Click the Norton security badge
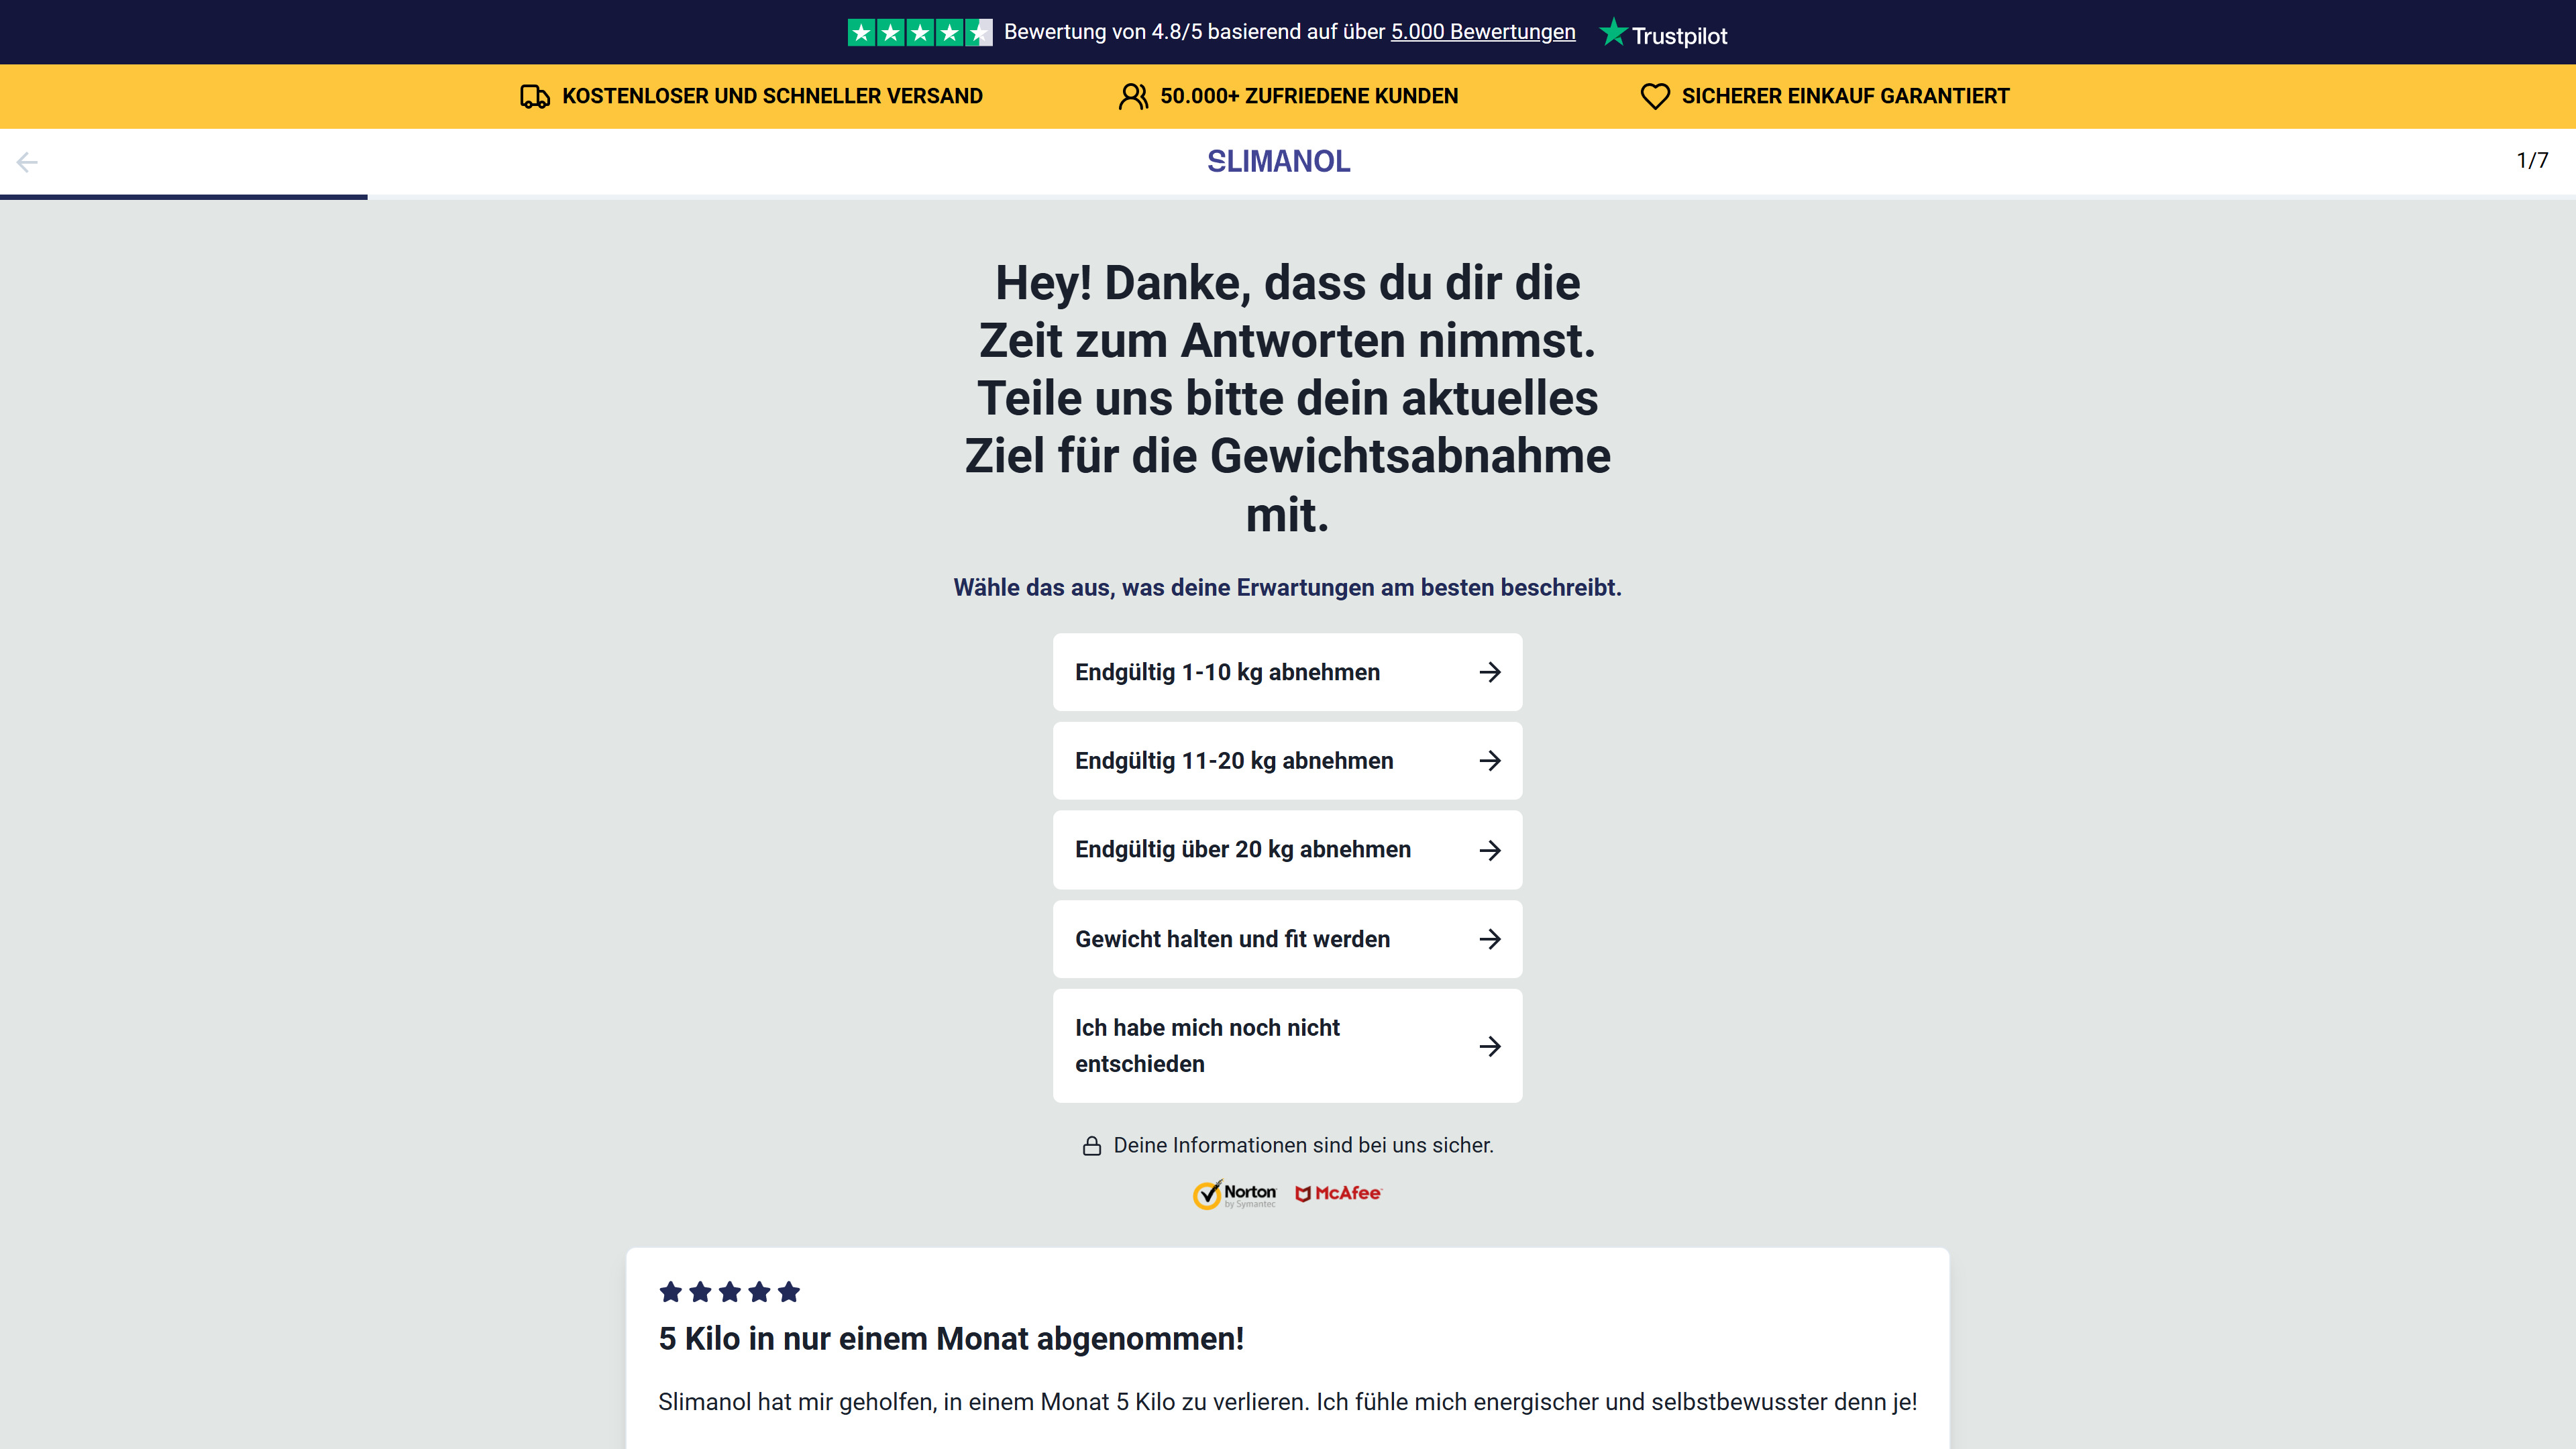Image resolution: width=2576 pixels, height=1449 pixels. pyautogui.click(x=1235, y=1194)
